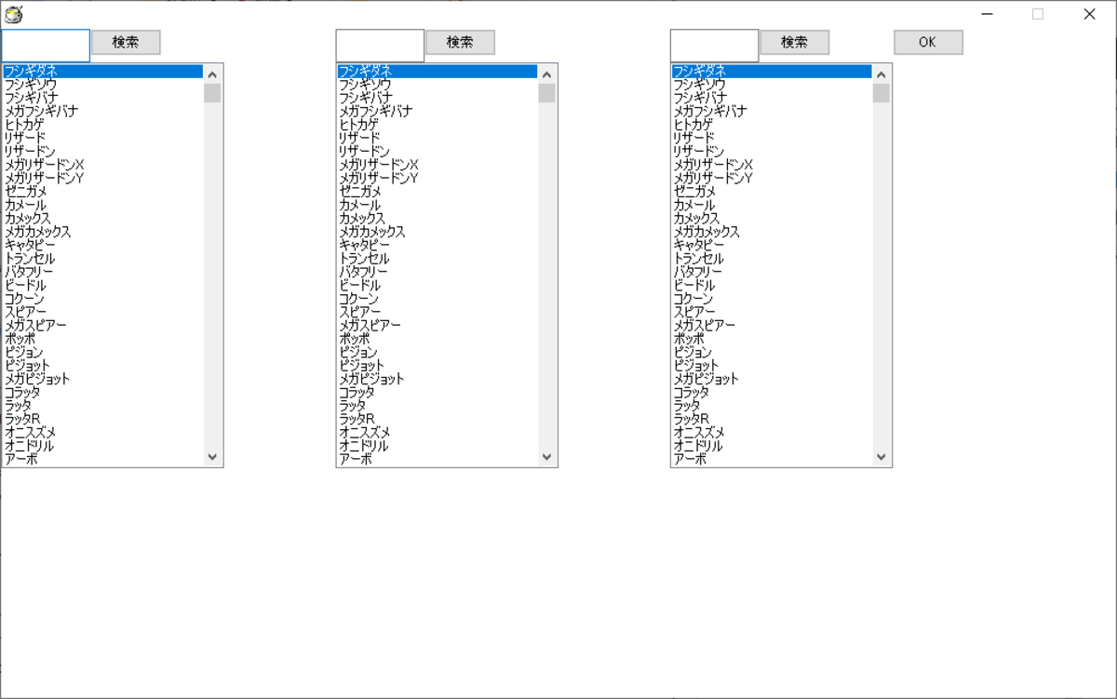Select フシギバナ in the middle list
The height and width of the screenshot is (699, 1117).
tap(437, 98)
